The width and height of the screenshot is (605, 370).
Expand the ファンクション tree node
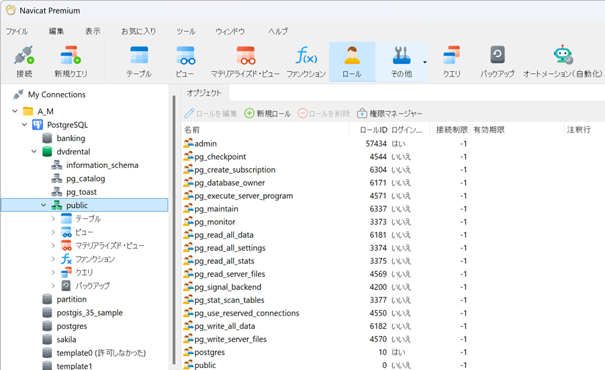[53, 259]
